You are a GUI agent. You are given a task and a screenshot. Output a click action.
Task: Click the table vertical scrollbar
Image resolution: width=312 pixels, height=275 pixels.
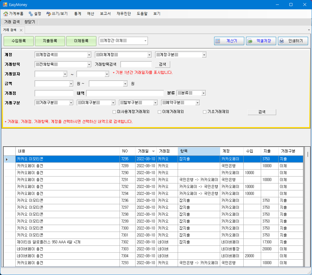[x=307, y=207]
